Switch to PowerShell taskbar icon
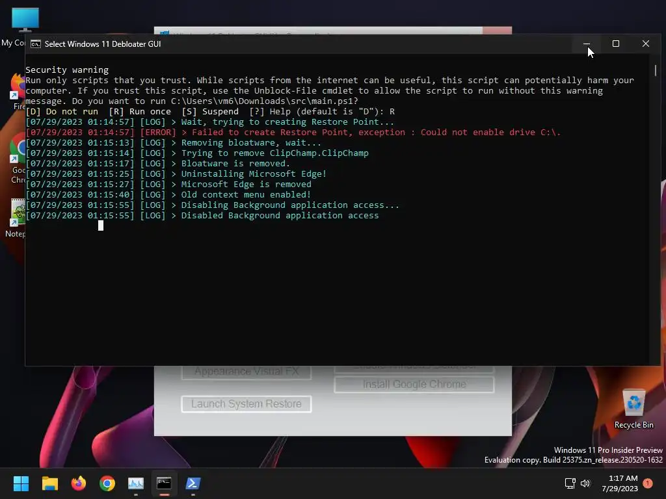The width and height of the screenshot is (666, 499). click(193, 483)
